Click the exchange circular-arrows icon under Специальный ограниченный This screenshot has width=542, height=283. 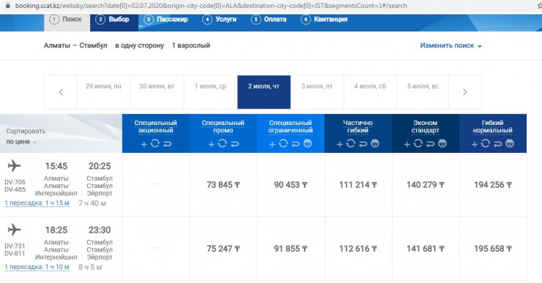[x=283, y=143]
